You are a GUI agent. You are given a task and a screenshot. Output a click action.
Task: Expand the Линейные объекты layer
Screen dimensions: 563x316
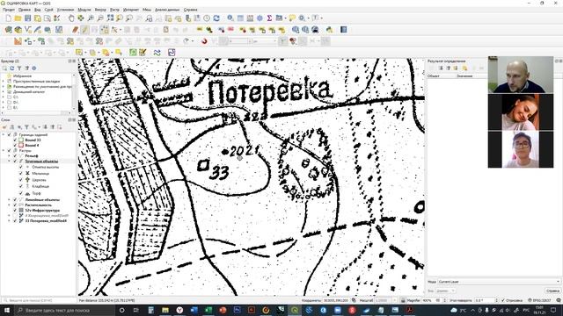coord(10,199)
